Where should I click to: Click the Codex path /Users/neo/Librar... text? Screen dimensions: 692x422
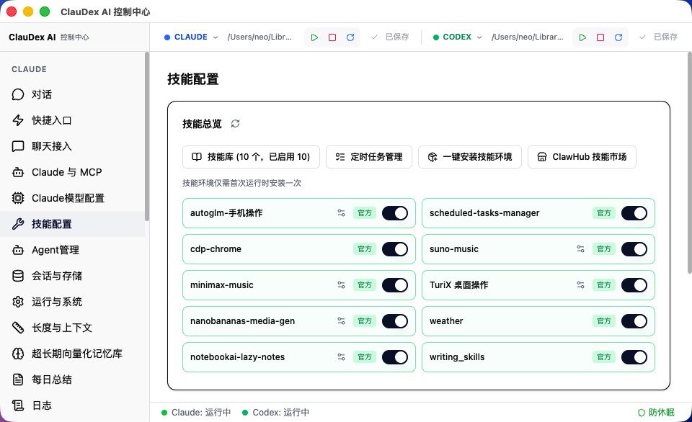tap(528, 37)
